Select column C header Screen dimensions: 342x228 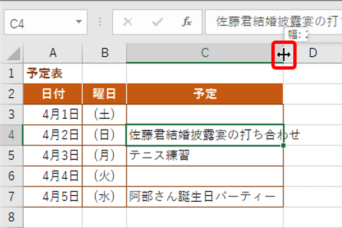[x=205, y=53]
